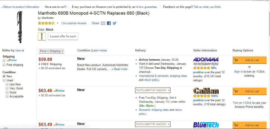The height and width of the screenshot is (129, 270).
Task: Expand the star rating breakdown arrow
Action: tap(57, 23)
